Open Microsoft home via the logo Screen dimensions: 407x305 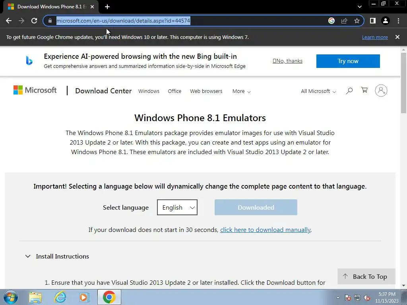(x=35, y=90)
